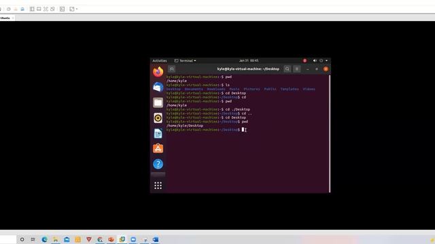The width and height of the screenshot is (435, 244).
Task: Launch Rhythmbox from the Ubuntu dock
Action: click(x=158, y=118)
